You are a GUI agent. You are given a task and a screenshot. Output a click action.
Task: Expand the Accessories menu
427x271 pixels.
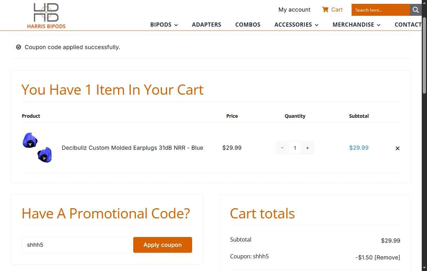pyautogui.click(x=296, y=25)
